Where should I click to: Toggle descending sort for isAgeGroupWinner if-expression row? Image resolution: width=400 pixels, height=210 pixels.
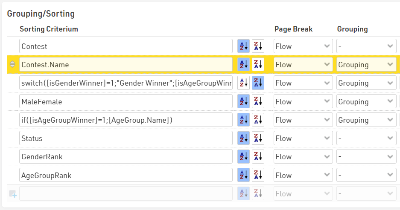point(258,120)
